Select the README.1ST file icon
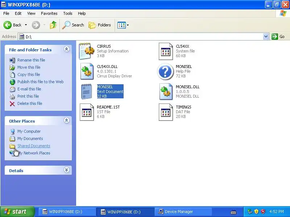290x217 pixels. (x=87, y=112)
